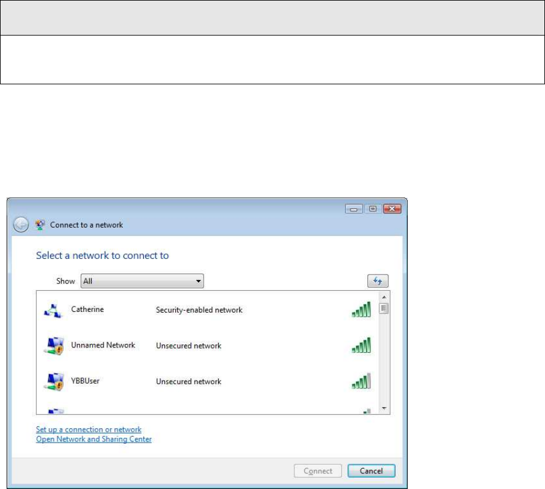Click the network icon beside the window title

pos(40,225)
